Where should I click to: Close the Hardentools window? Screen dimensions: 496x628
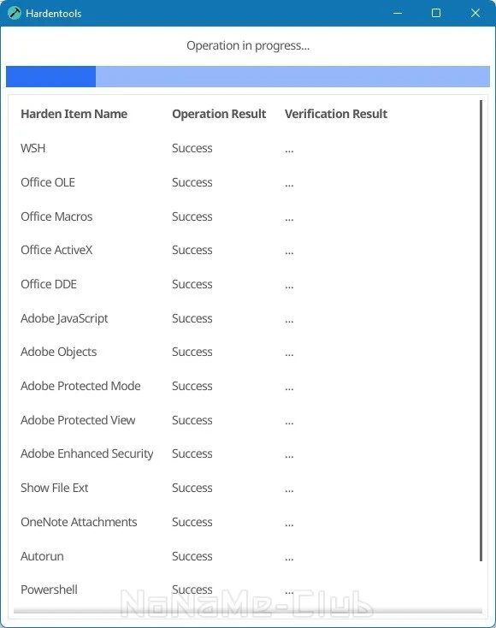click(x=475, y=13)
